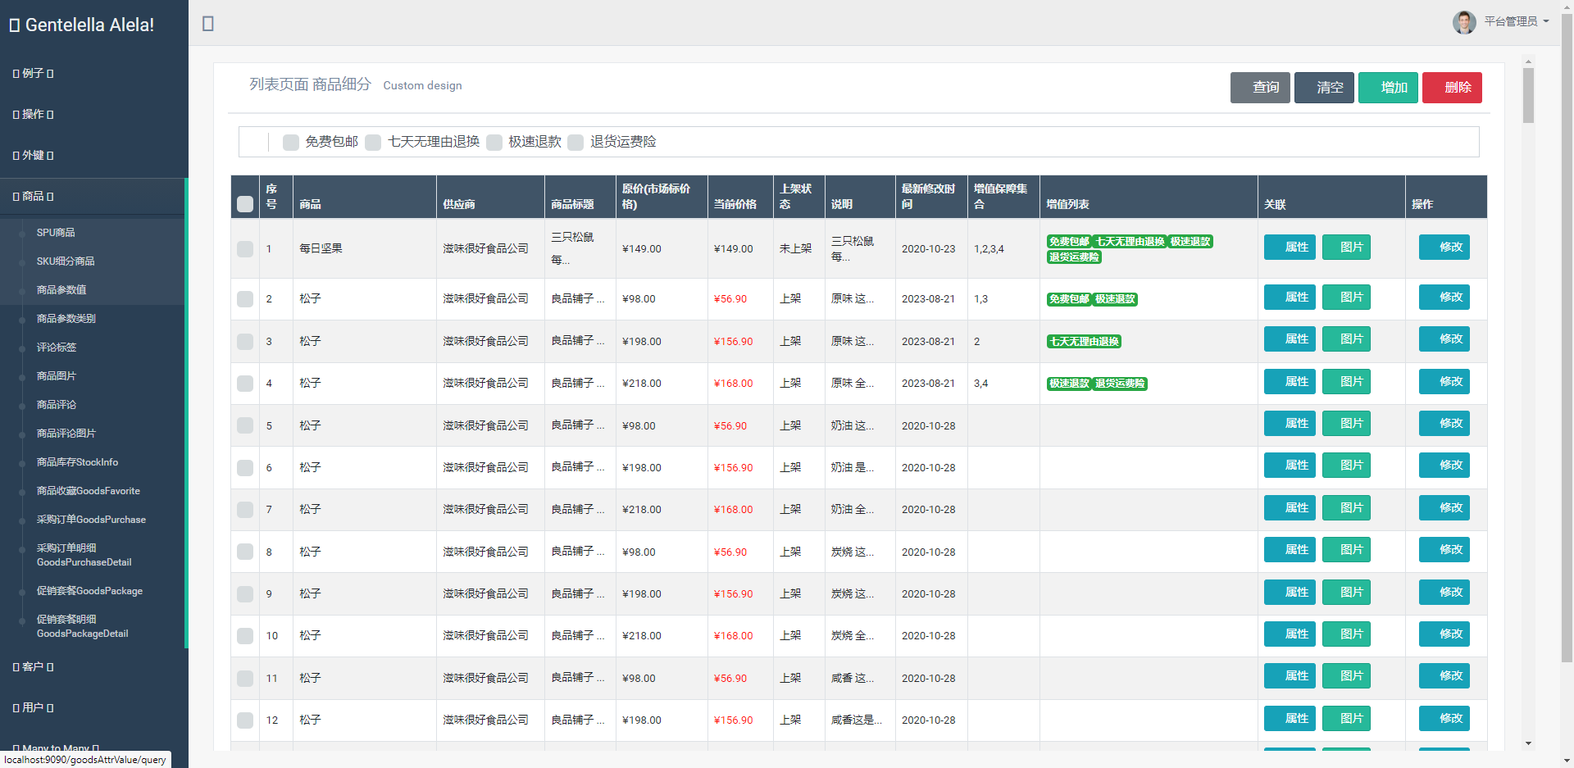Open SKU细分商品 menu item
Screen dimensions: 1574x768
tap(66, 261)
